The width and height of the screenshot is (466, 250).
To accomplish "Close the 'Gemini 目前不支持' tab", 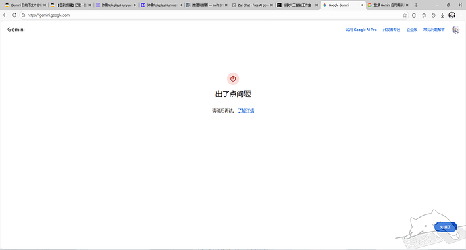I will point(45,5).
